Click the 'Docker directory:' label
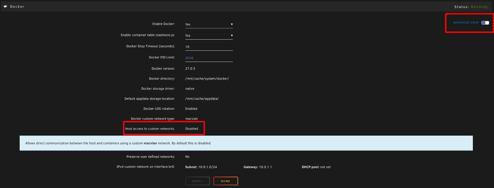Screen dimensions: 494x188 [162, 78]
